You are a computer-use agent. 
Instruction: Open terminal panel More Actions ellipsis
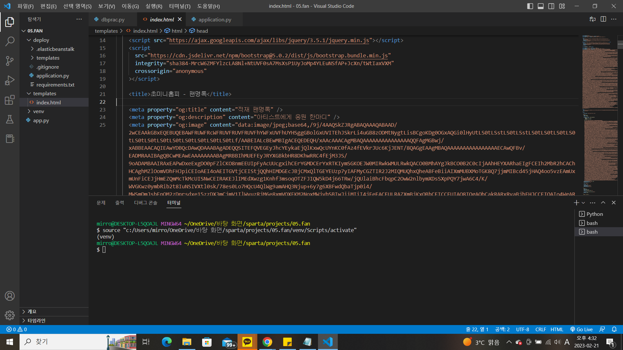pyautogui.click(x=592, y=203)
